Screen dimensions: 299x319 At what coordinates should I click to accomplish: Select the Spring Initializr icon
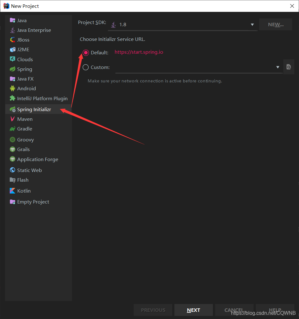13,109
